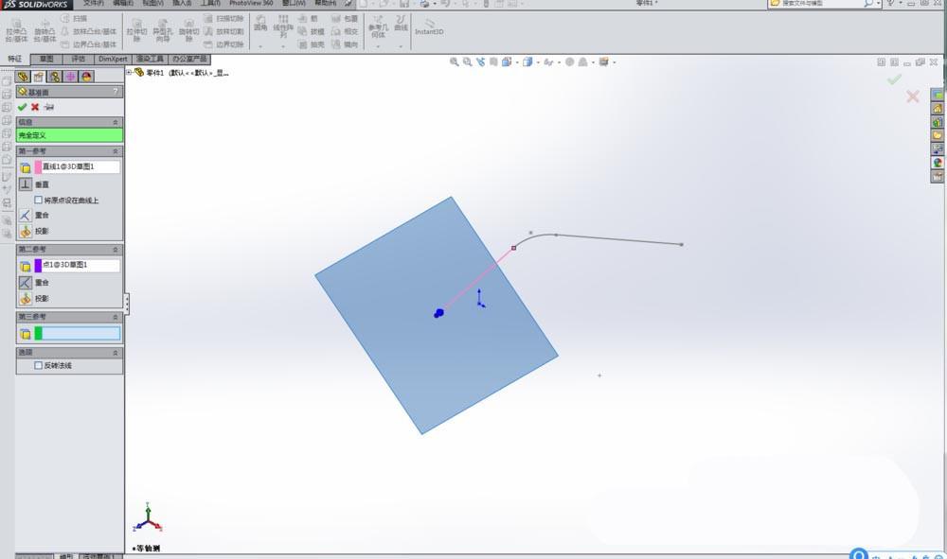
Task: Click the pink reference color swatch
Action: 38,166
